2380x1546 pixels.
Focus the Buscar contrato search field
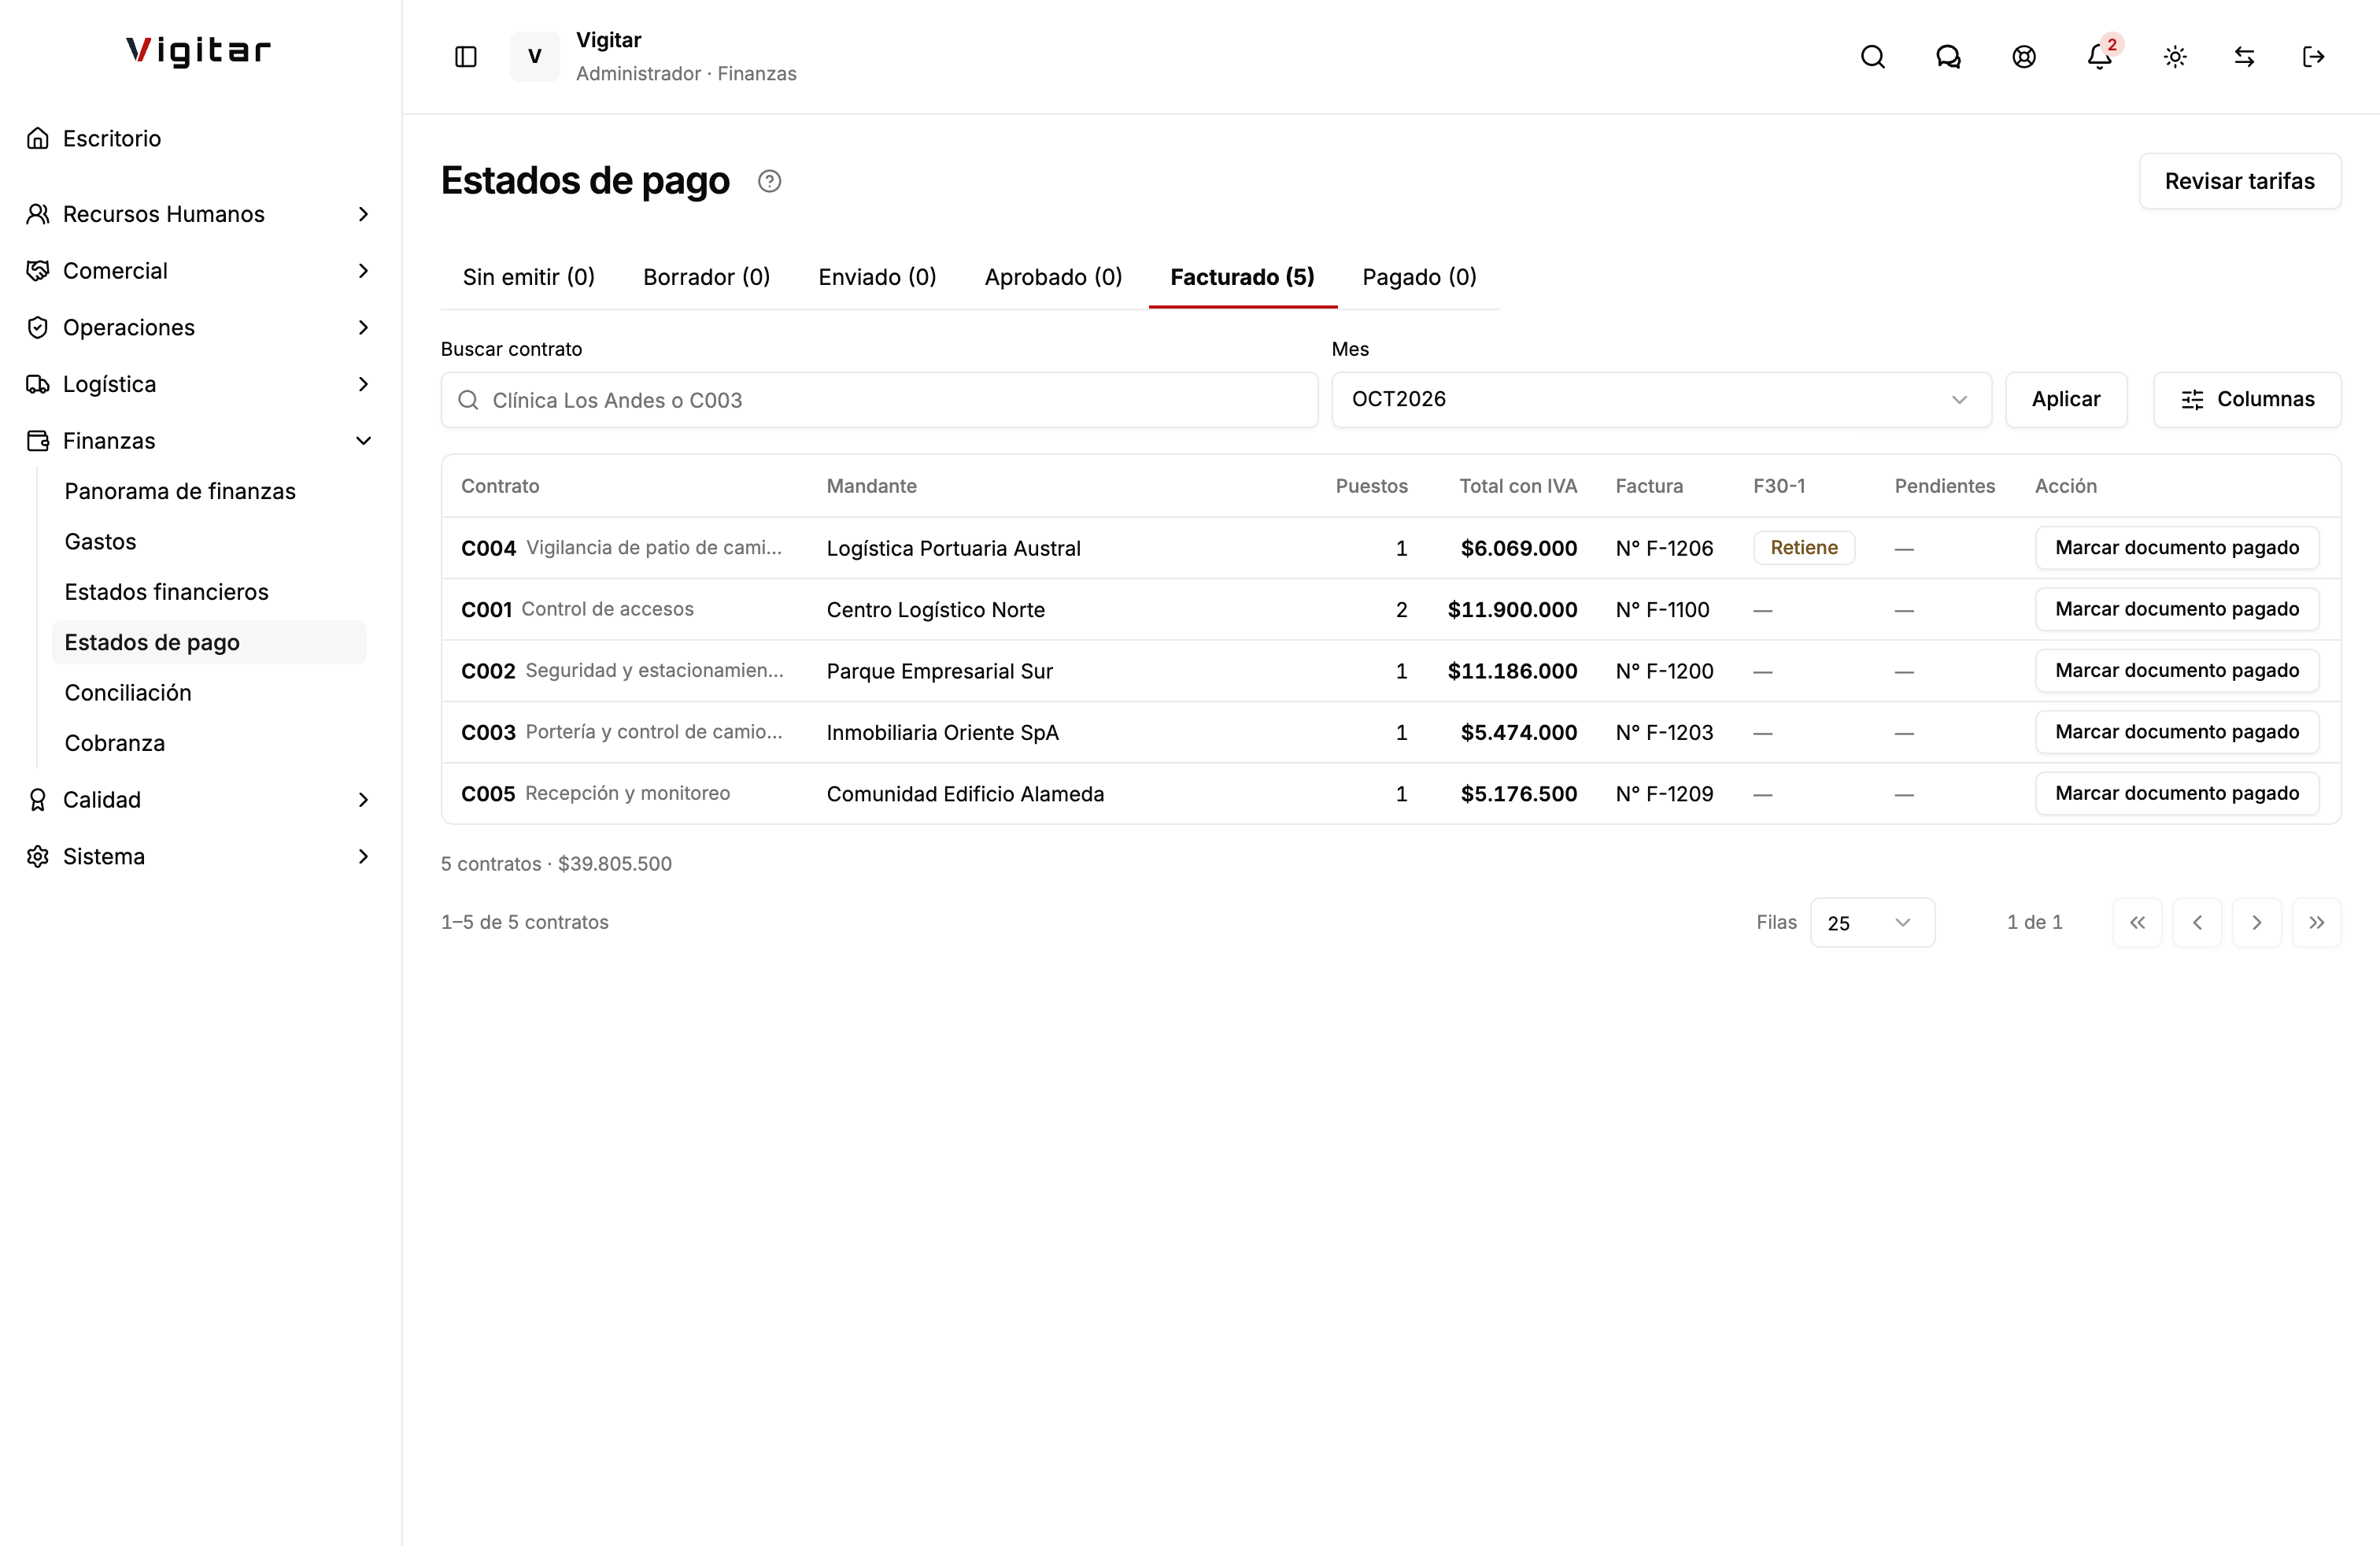pyautogui.click(x=879, y=400)
